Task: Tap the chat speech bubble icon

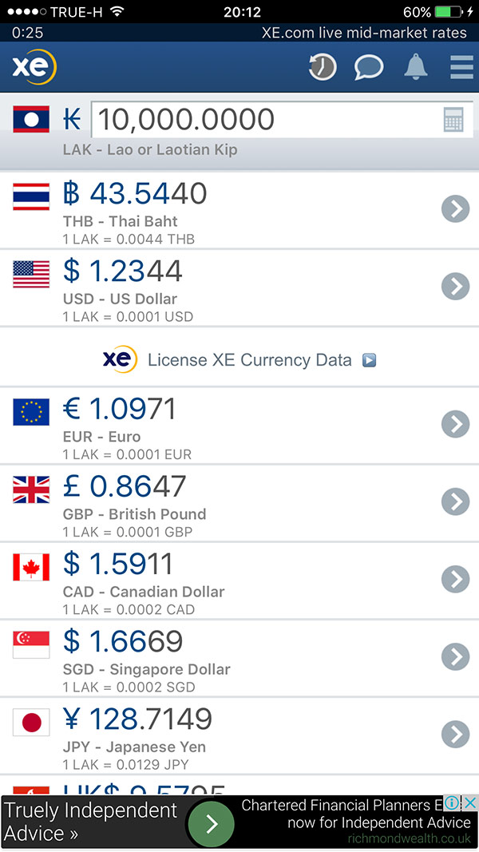Action: click(x=369, y=67)
